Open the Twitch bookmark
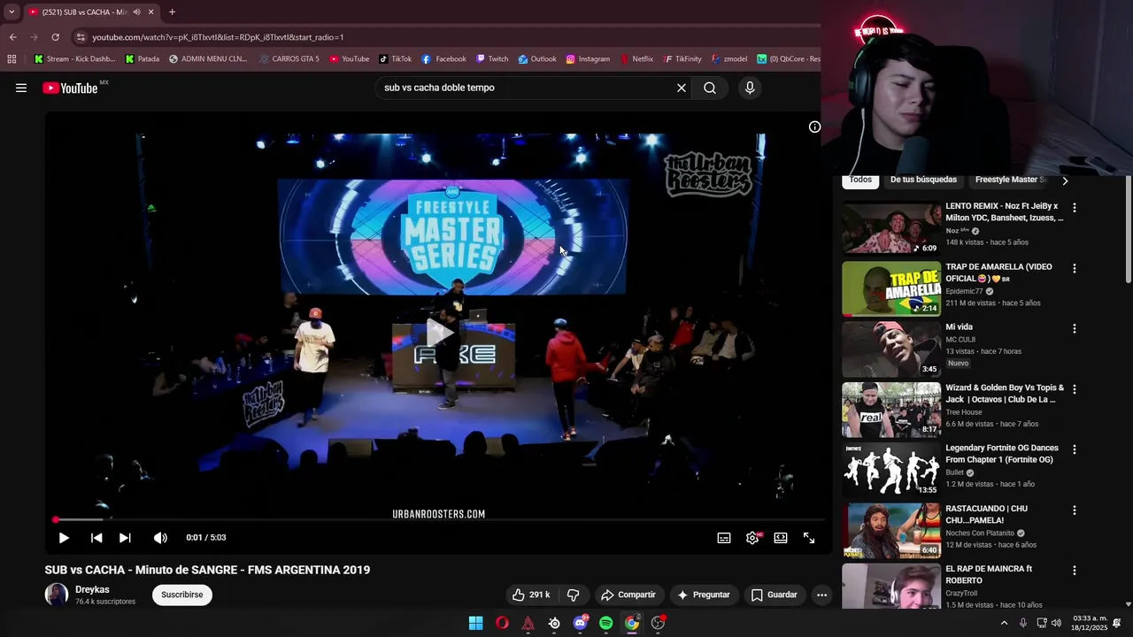1133x637 pixels. (x=492, y=59)
